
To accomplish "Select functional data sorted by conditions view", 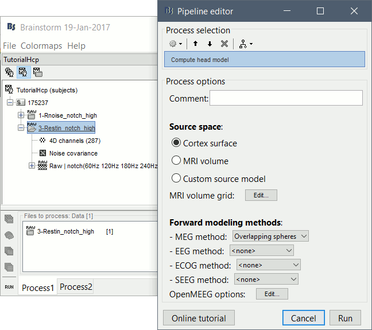I will 37,72.
